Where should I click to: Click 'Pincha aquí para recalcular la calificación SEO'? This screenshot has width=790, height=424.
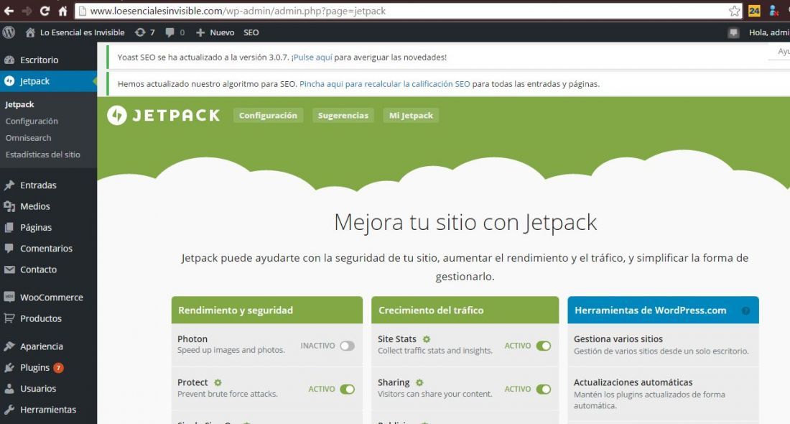[384, 84]
